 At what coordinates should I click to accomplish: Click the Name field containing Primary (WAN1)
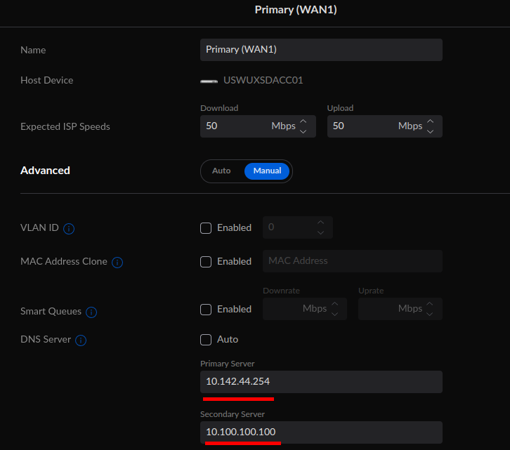pos(321,50)
